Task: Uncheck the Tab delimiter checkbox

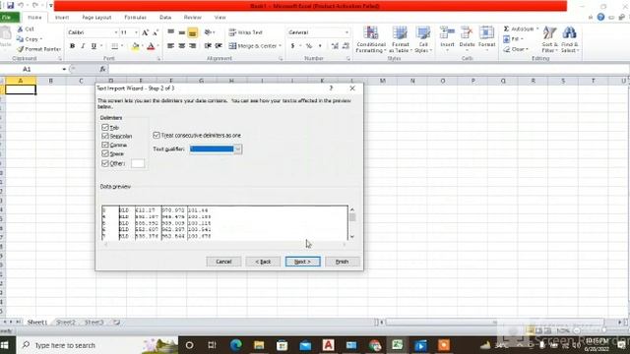Action: (105, 127)
